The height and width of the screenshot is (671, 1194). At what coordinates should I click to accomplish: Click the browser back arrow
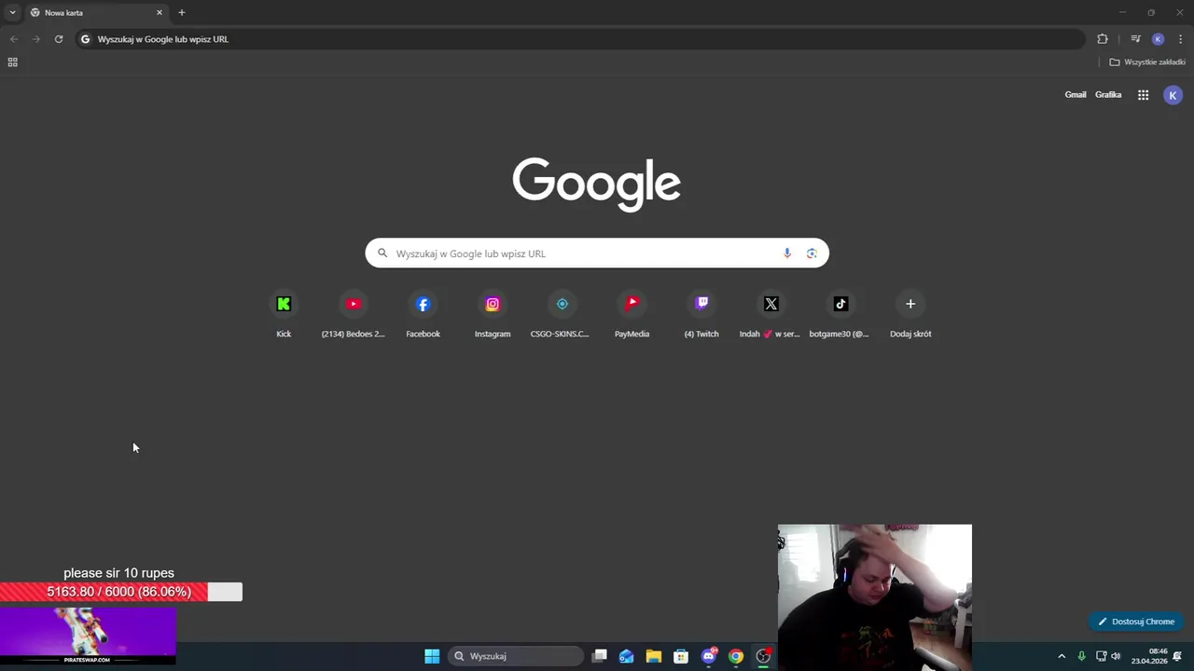point(14,39)
